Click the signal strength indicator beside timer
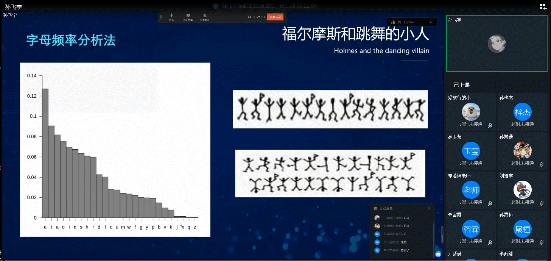Screen dimensions: 551x261 249,17
